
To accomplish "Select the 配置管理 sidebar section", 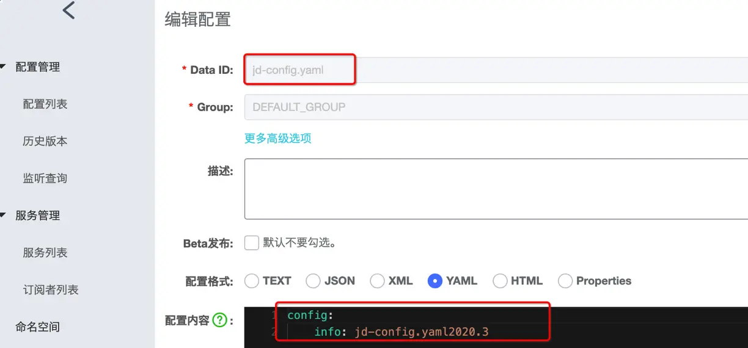I will coord(38,67).
